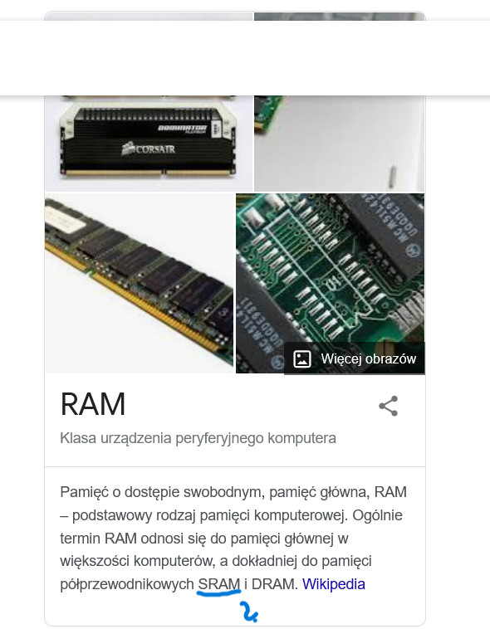
Task: Click the blue handwritten squiggle mark
Action: click(249, 612)
